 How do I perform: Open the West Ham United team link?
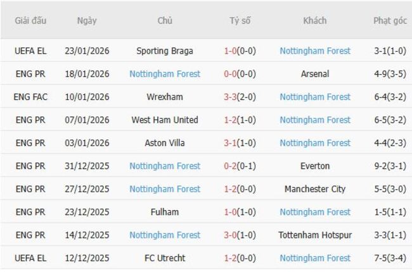pos(165,120)
